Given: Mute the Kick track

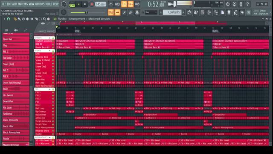Looking at the screenshot, I should 53,54.
